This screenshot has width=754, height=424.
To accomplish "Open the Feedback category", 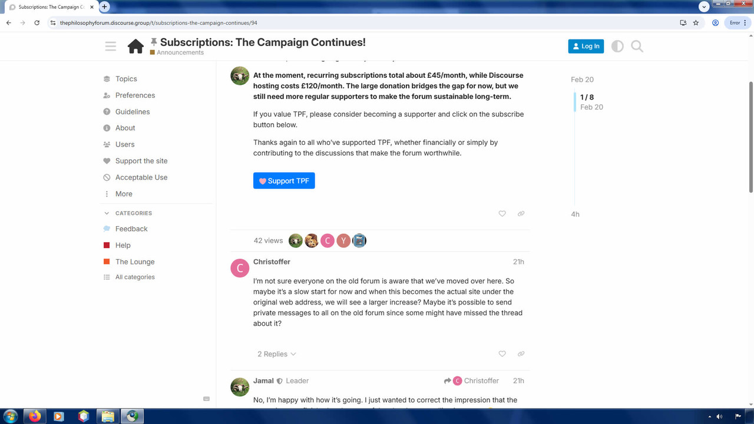I will [131, 228].
